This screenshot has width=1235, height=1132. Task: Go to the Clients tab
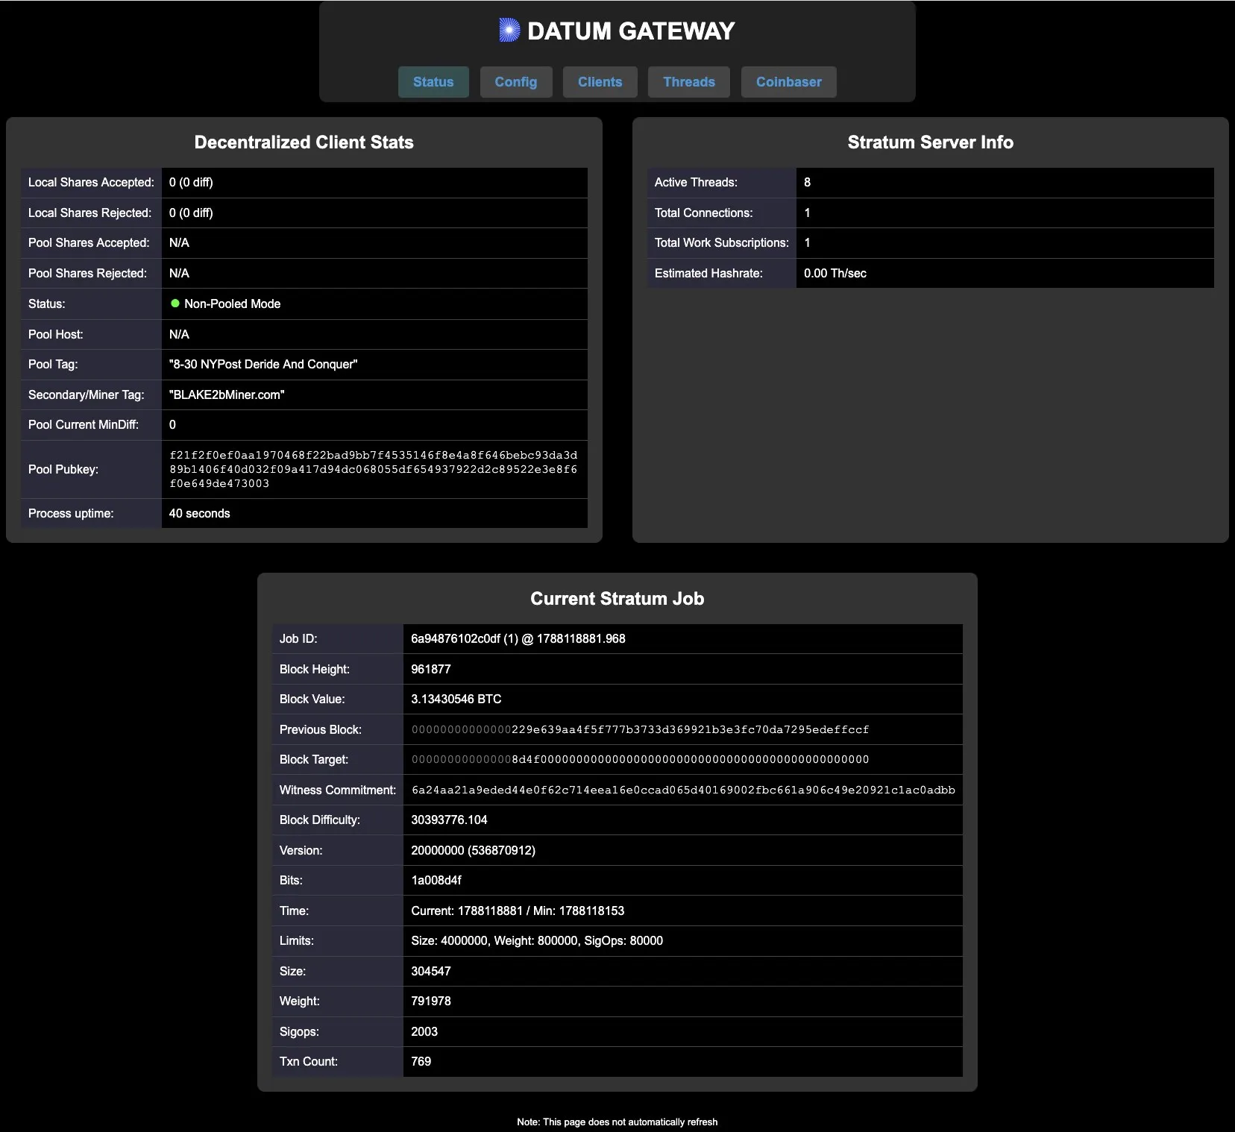(x=600, y=82)
